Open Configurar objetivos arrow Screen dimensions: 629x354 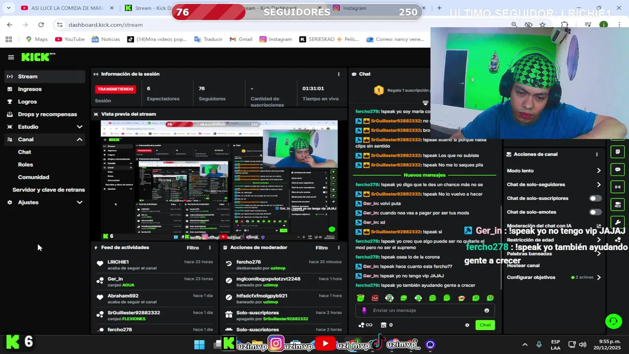coord(599,277)
